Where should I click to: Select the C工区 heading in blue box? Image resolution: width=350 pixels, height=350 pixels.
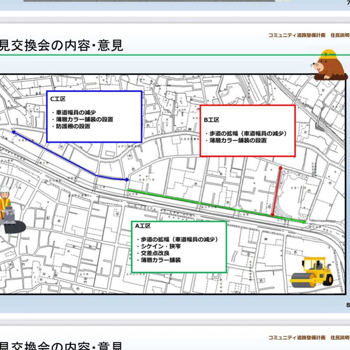(58, 100)
